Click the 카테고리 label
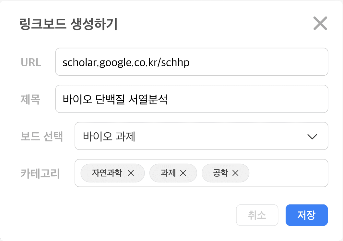The width and height of the screenshot is (343, 241). tap(40, 174)
